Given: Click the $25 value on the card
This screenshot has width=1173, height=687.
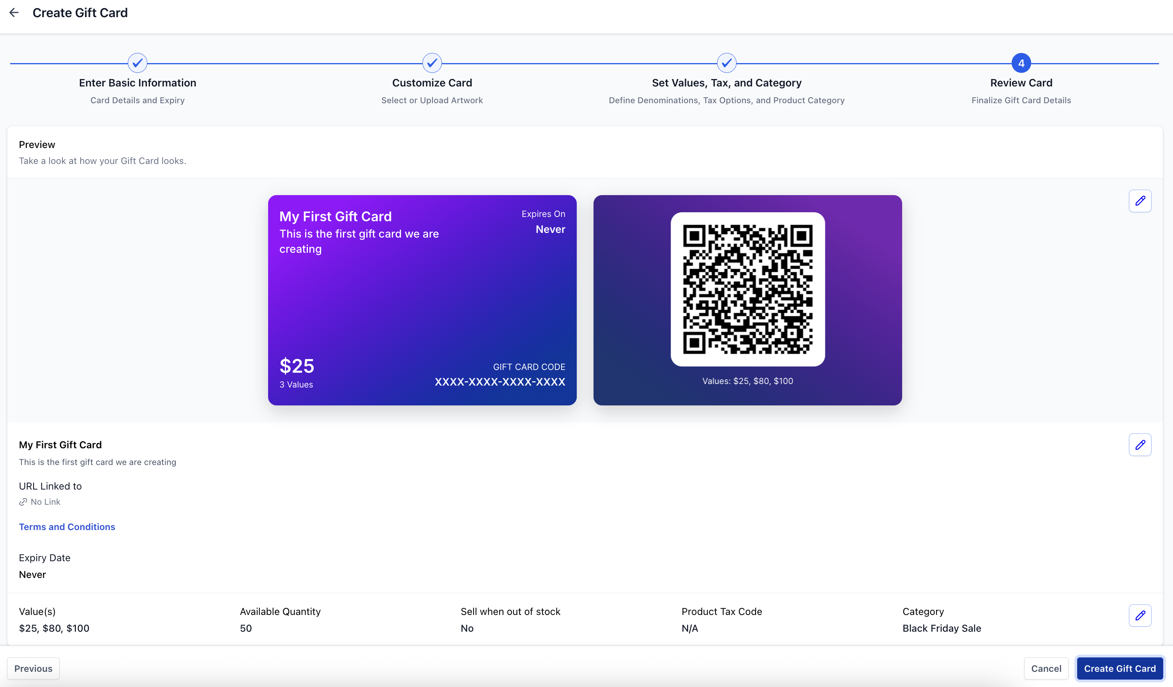Looking at the screenshot, I should click(x=297, y=366).
